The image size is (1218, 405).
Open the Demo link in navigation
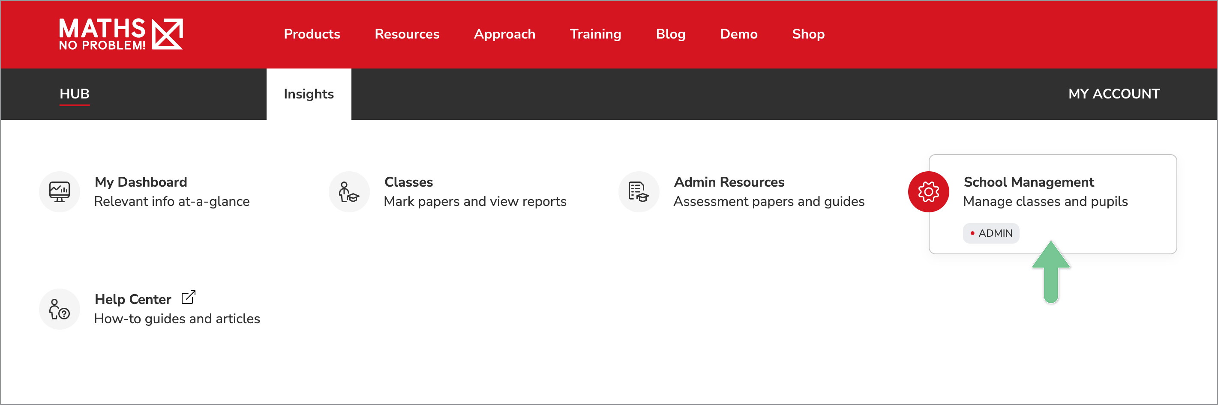738,34
